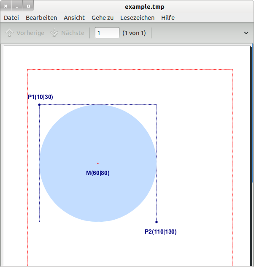Minimize the document viewer window
254x267 pixels.
(17, 6)
